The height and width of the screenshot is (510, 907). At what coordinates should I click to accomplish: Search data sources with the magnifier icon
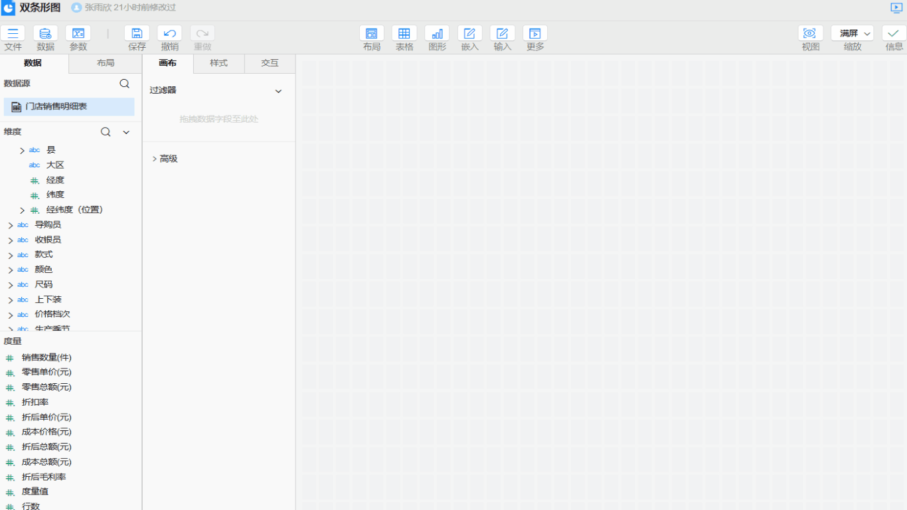tap(124, 84)
